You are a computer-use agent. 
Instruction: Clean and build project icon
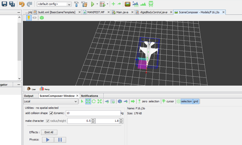84,4
